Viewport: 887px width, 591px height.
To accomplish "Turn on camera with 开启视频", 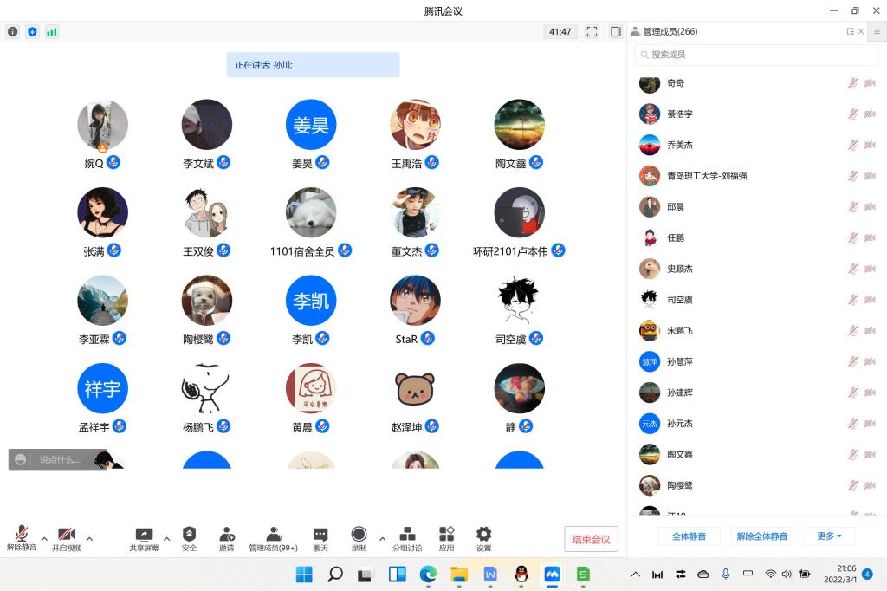I will 66,535.
